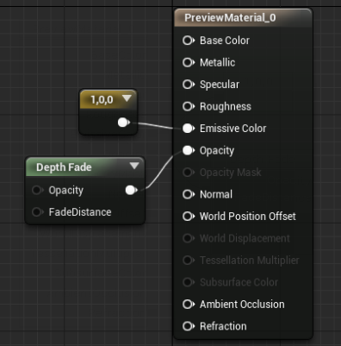Click the FadeDistance input pin
This screenshot has height=346, width=341.
38,212
